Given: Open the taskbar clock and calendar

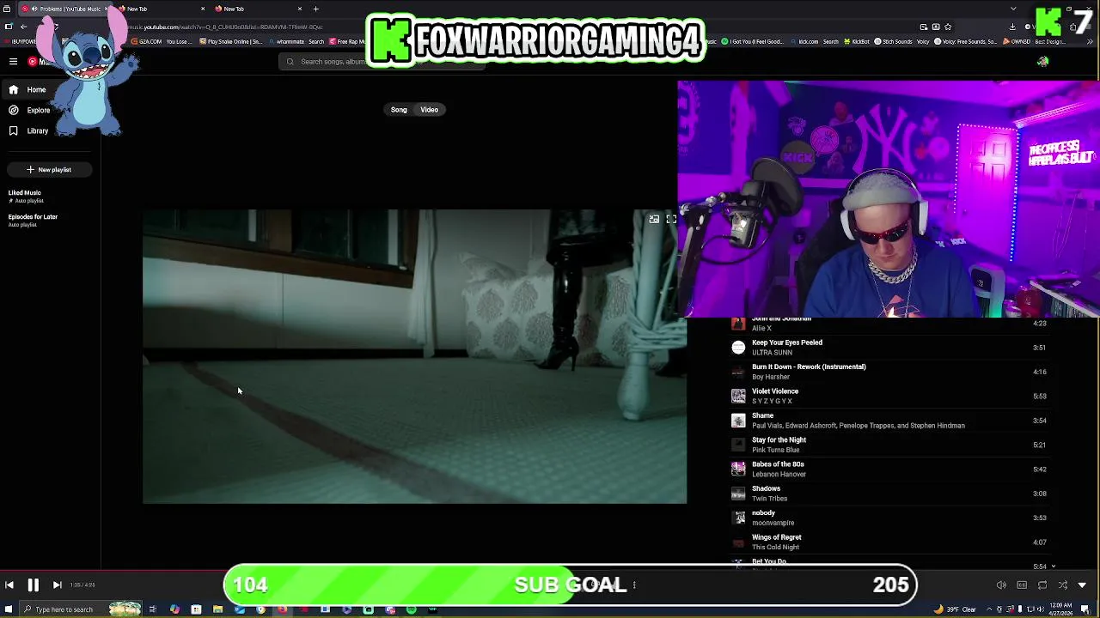Looking at the screenshot, I should pyautogui.click(x=1061, y=609).
